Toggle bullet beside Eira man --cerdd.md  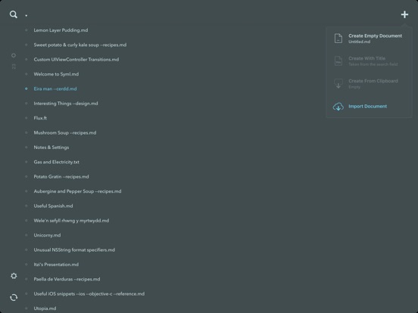coord(26,88)
